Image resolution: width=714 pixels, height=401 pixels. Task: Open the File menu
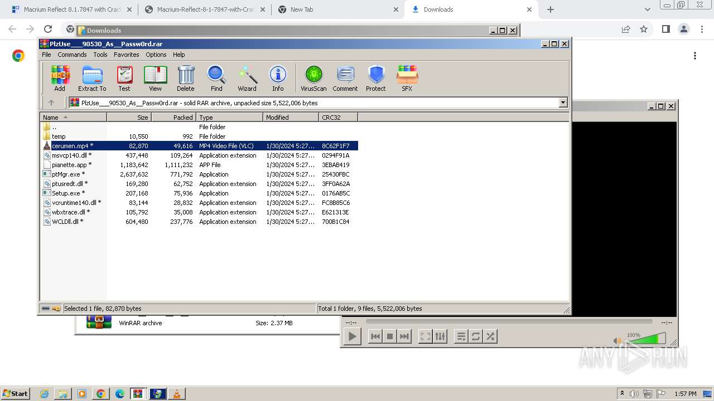coord(46,55)
